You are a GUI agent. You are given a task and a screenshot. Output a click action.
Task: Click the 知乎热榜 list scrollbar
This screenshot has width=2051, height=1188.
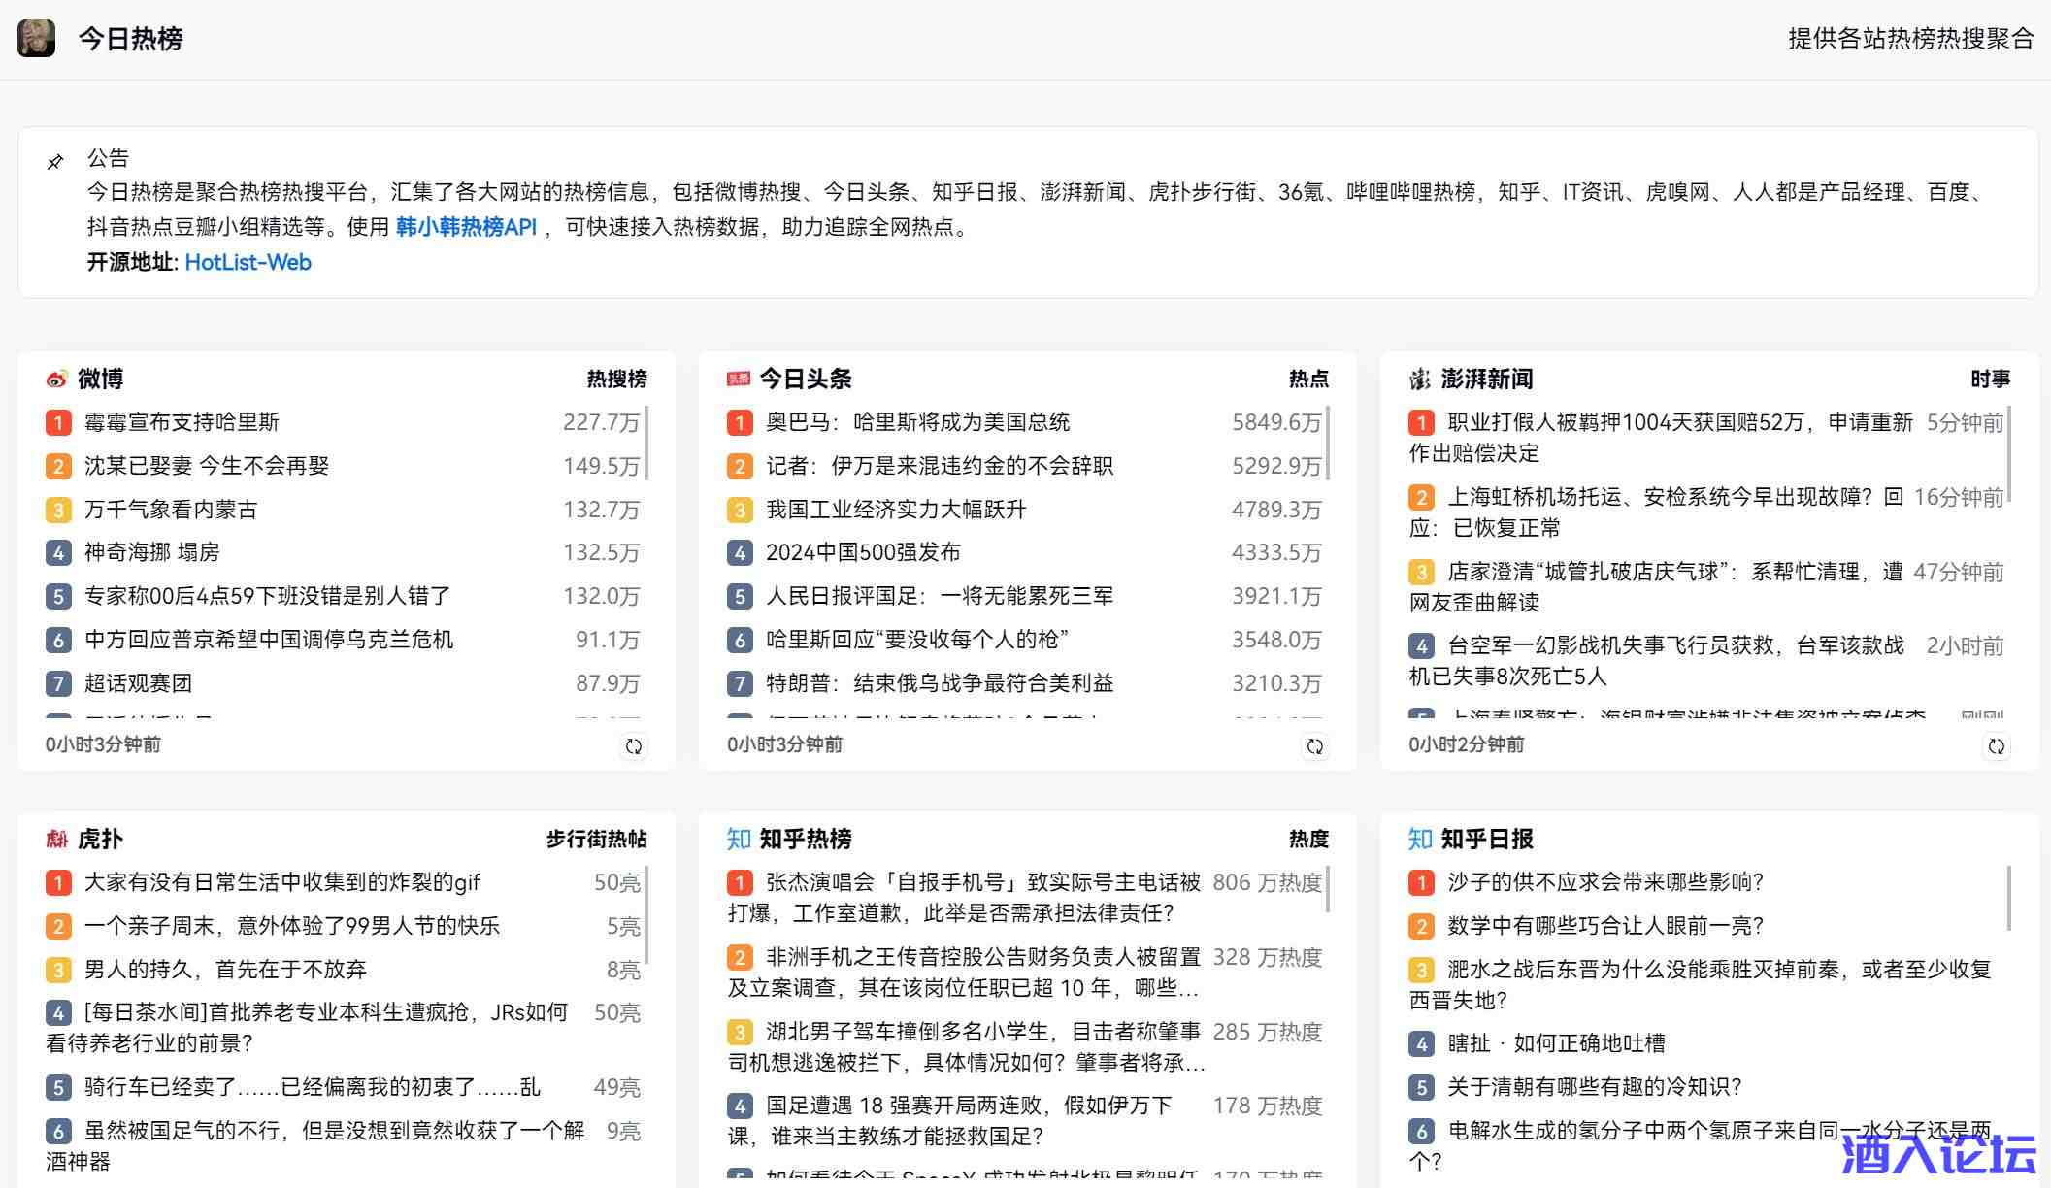click(1327, 889)
